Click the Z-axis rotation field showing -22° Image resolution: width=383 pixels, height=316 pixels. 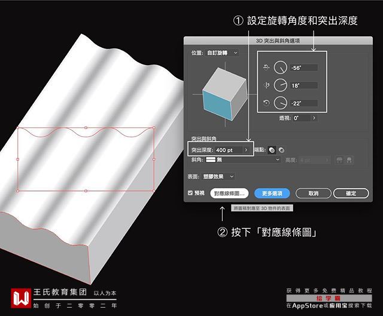[x=304, y=103]
